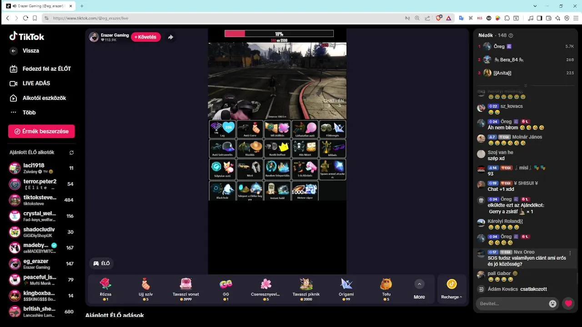Click the ÉLŐ game badge

(x=101, y=263)
